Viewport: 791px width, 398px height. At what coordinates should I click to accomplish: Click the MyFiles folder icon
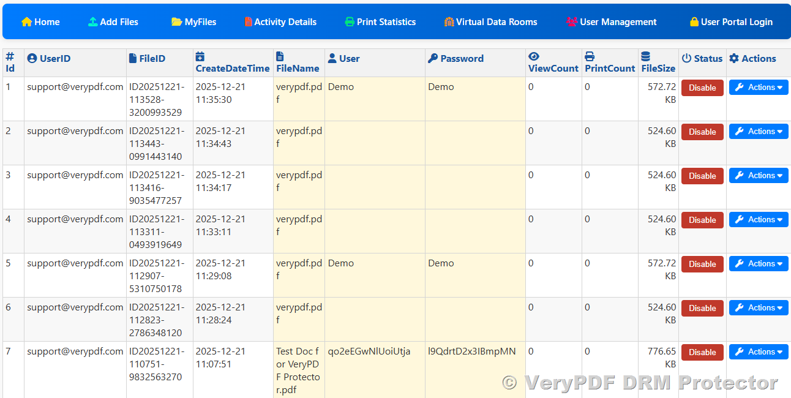(x=177, y=22)
